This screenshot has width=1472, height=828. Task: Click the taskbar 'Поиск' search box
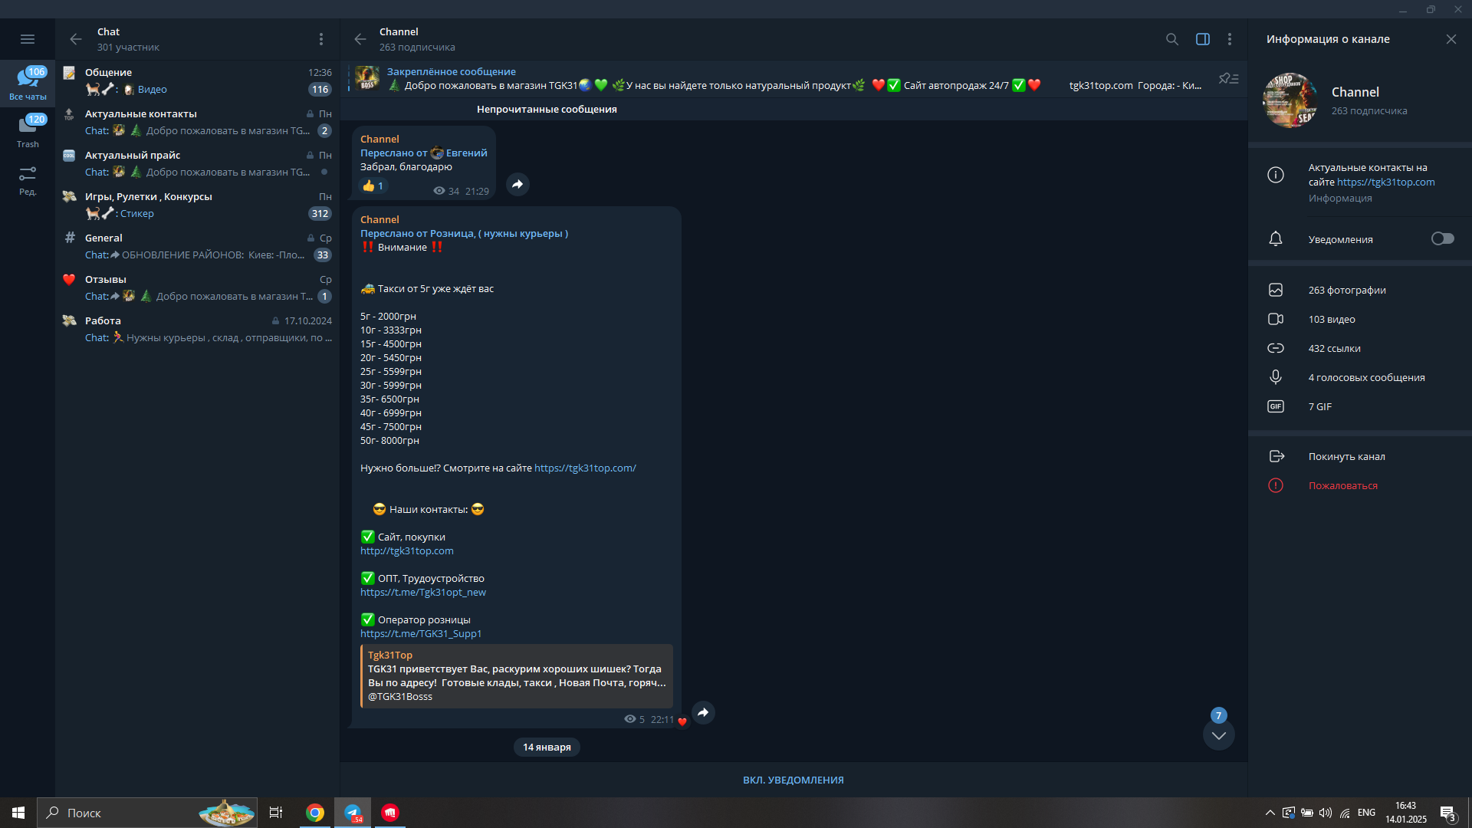147,813
